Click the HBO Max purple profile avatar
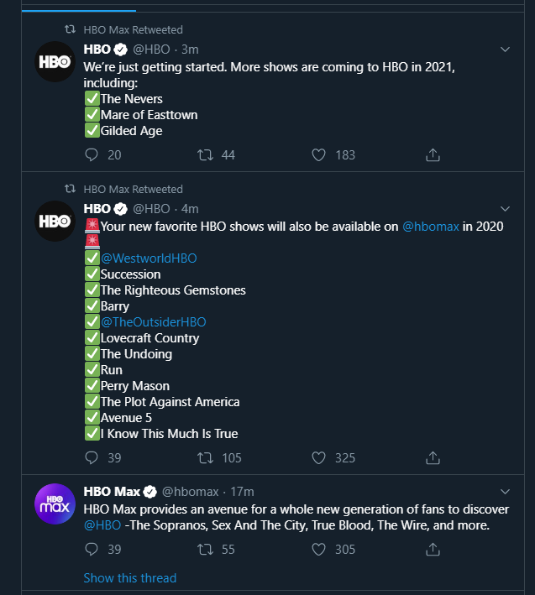535x595 pixels. tap(55, 504)
